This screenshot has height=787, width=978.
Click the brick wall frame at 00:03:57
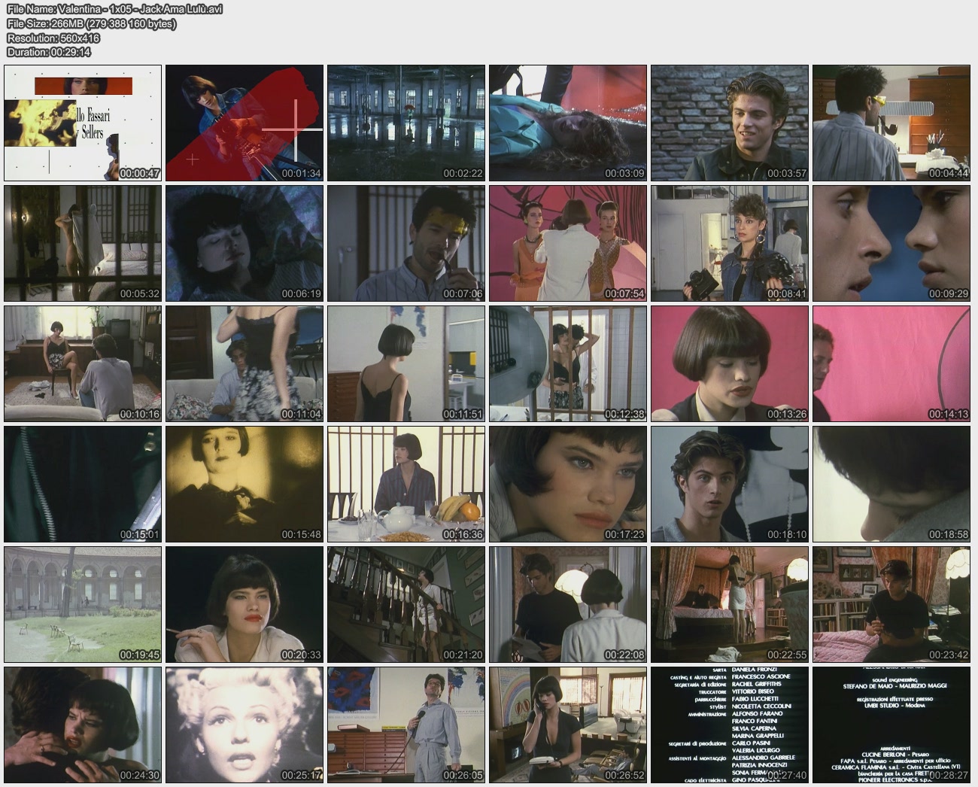(x=730, y=123)
